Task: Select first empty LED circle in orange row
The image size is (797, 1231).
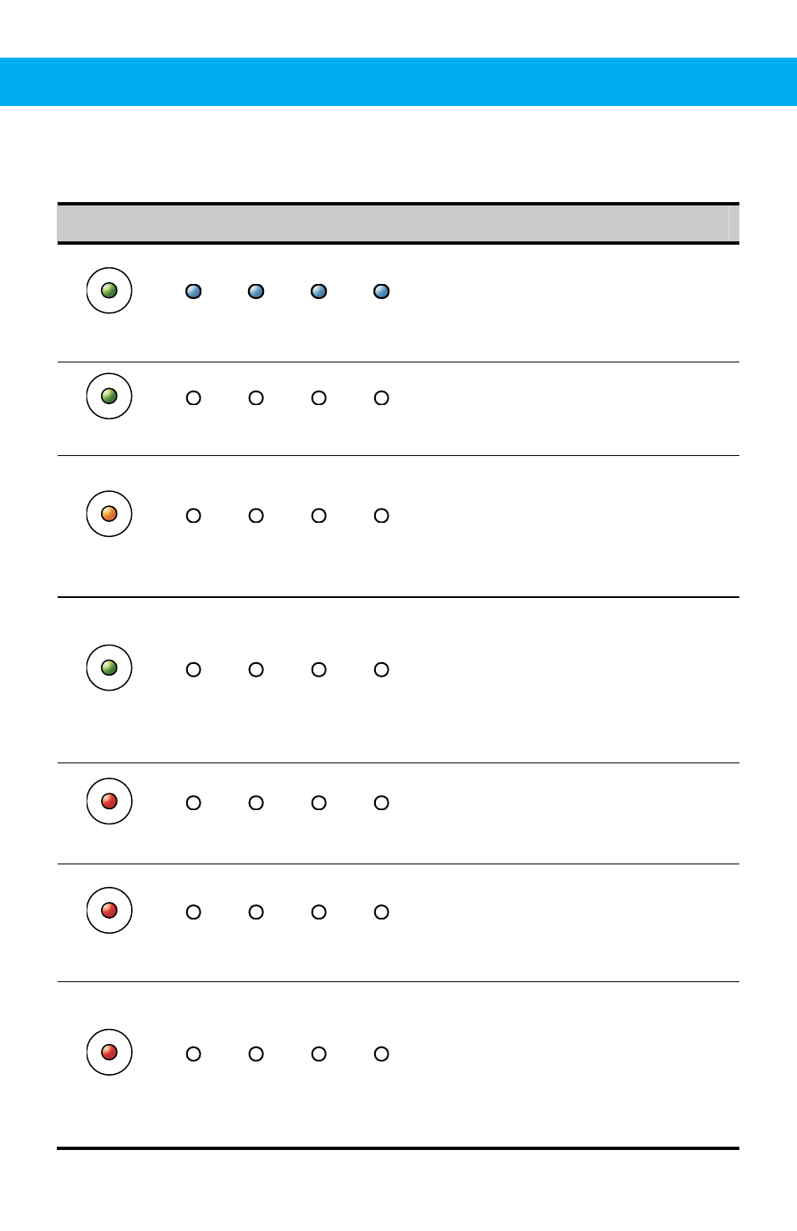Action: click(194, 516)
